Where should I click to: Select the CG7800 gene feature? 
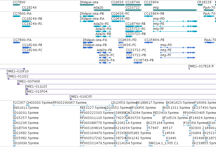point(17,5)
